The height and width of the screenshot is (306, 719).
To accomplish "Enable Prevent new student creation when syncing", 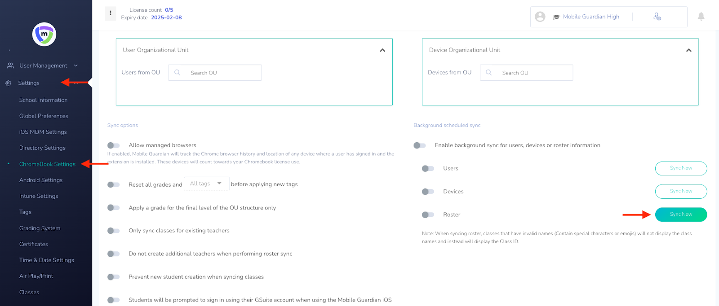I will 114,277.
